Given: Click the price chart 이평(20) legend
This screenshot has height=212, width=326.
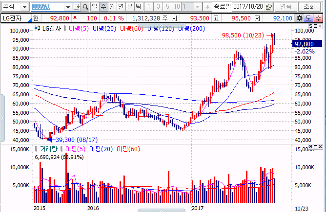Looking at the screenshot, I should [104, 28].
